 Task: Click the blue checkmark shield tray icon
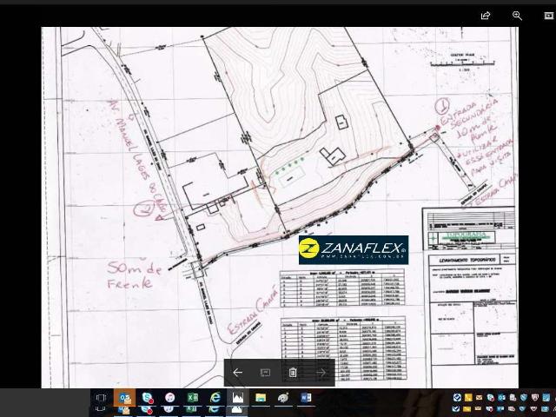point(457,398)
